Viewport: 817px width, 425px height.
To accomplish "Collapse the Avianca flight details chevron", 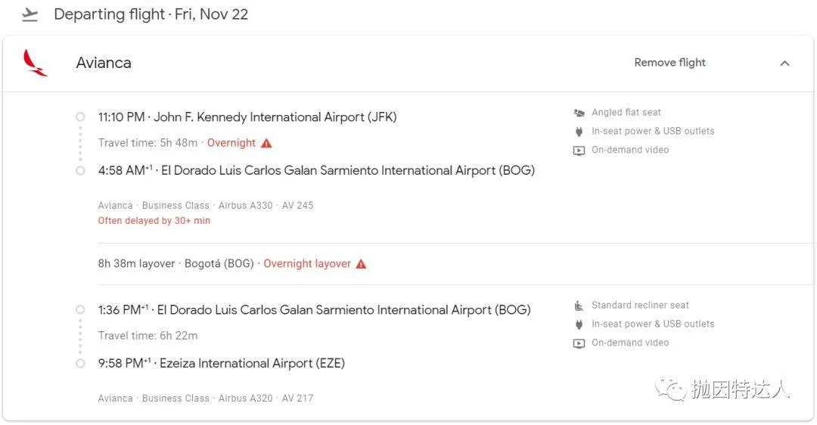I will coord(784,63).
